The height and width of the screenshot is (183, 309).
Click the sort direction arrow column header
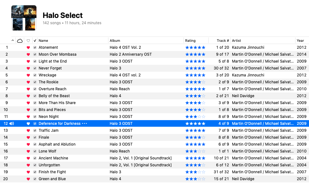[13, 41]
